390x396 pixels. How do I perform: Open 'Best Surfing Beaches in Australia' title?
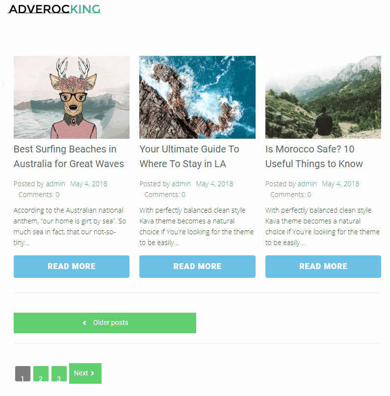pos(69,156)
